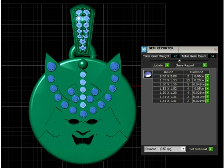Click the green arrow on the 1.30 X 1.30 row
Screen dimensions: 224x168
tap(207, 84)
